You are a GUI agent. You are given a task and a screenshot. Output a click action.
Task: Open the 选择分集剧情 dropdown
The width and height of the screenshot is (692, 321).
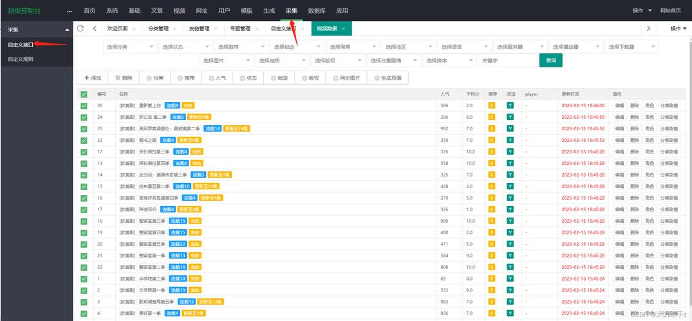pos(394,60)
